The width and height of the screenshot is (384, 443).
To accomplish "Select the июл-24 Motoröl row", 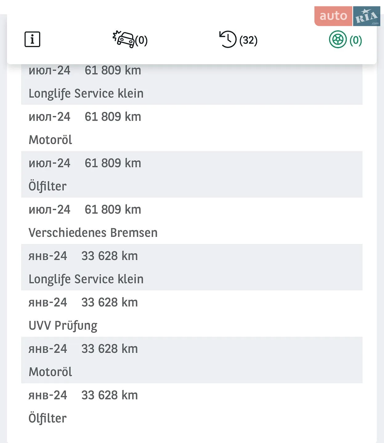I will tap(192, 128).
